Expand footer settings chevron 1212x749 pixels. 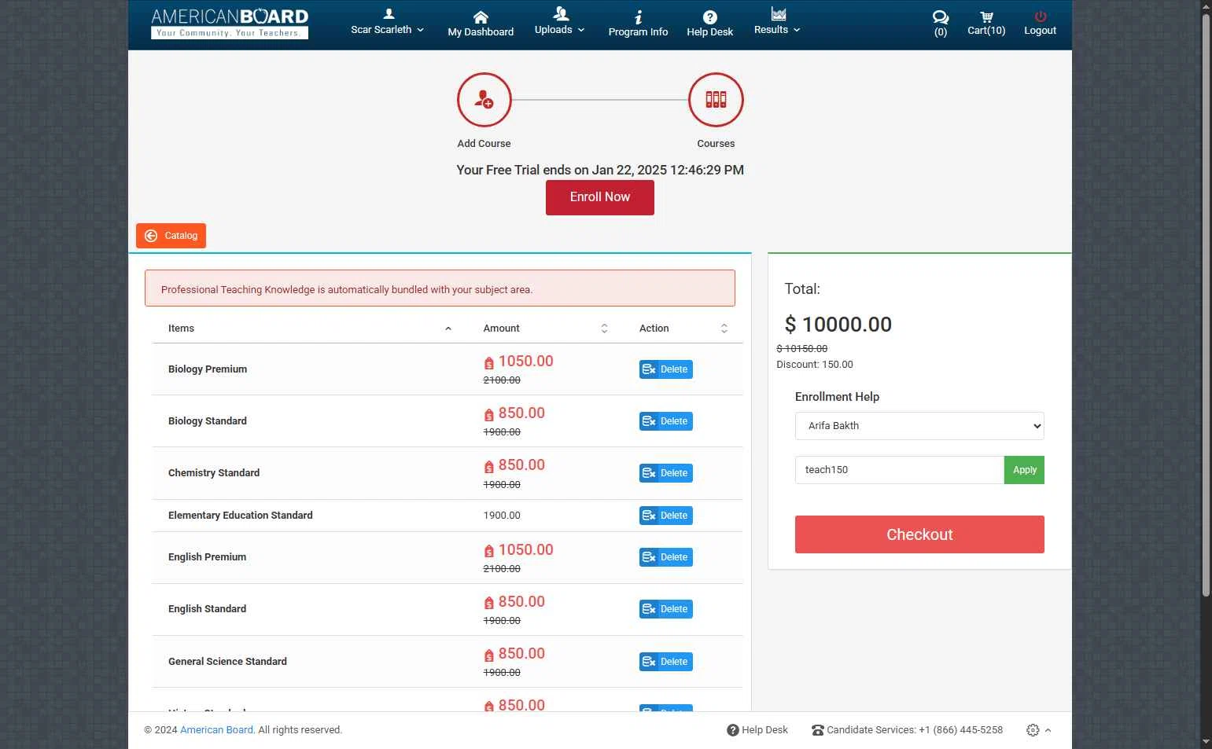pos(1048,730)
